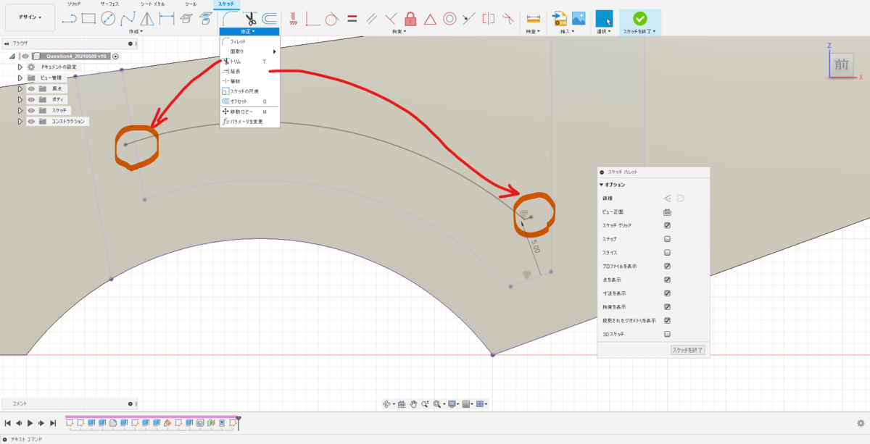
Task: Choose オフセット from the 修正 menu
Action: pos(250,101)
